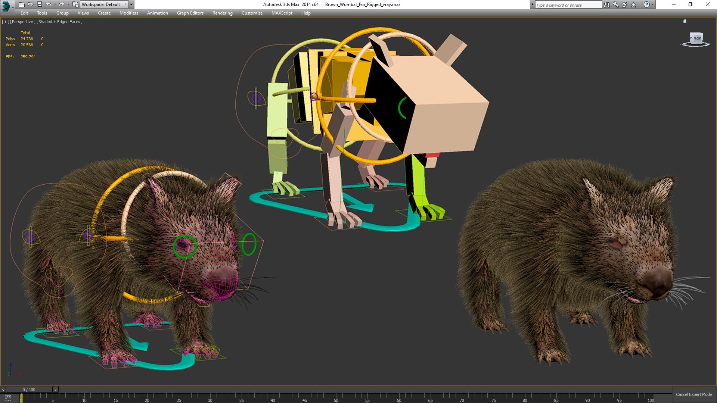Click the Redo arrow icon

coord(62,4)
